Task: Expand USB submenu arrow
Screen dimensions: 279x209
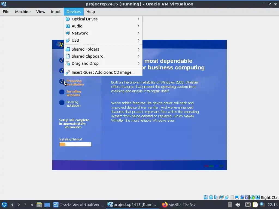Action: (x=138, y=40)
